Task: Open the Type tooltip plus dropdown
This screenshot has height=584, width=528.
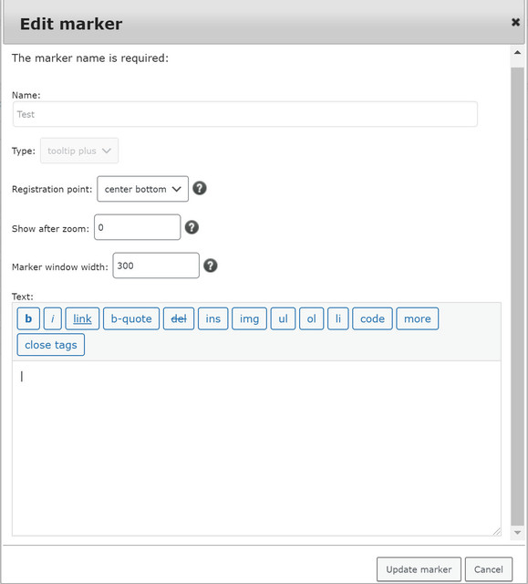Action: (x=79, y=151)
